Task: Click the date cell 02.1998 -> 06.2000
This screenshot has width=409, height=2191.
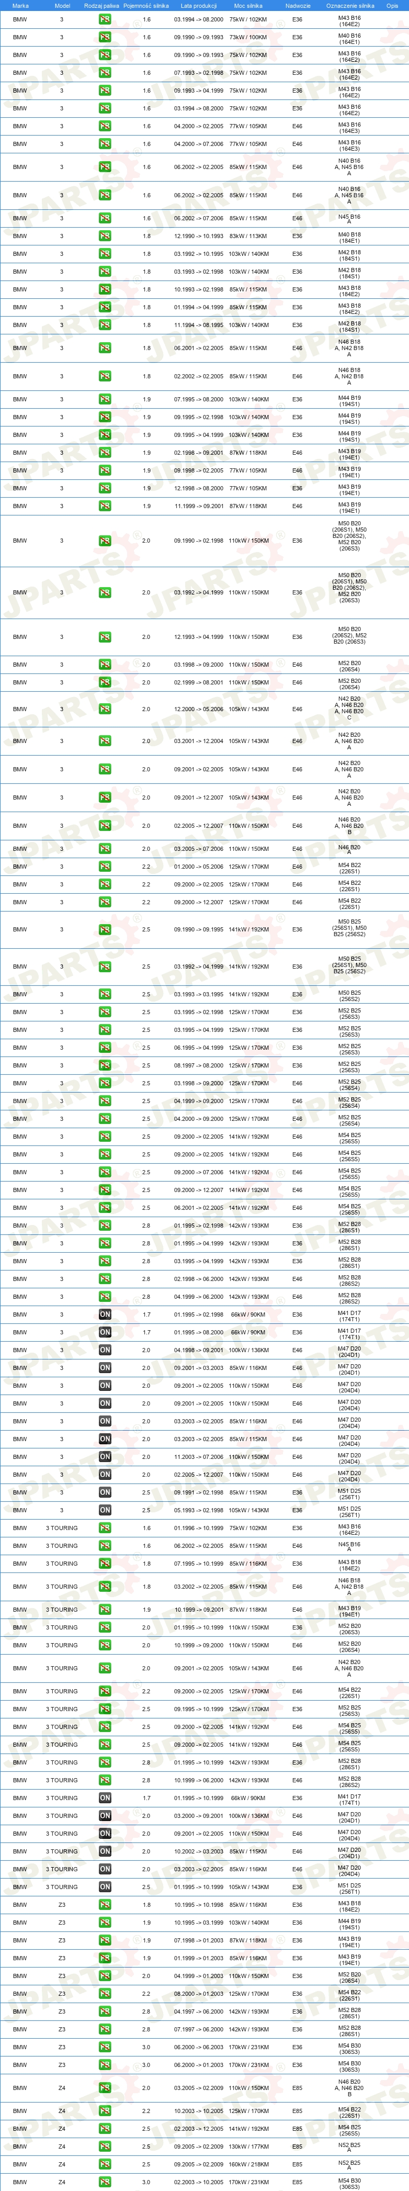Action: pyautogui.click(x=199, y=1279)
